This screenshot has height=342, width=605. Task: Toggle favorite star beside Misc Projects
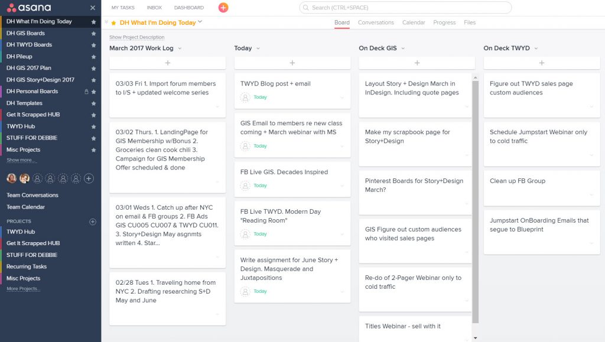tap(93, 150)
